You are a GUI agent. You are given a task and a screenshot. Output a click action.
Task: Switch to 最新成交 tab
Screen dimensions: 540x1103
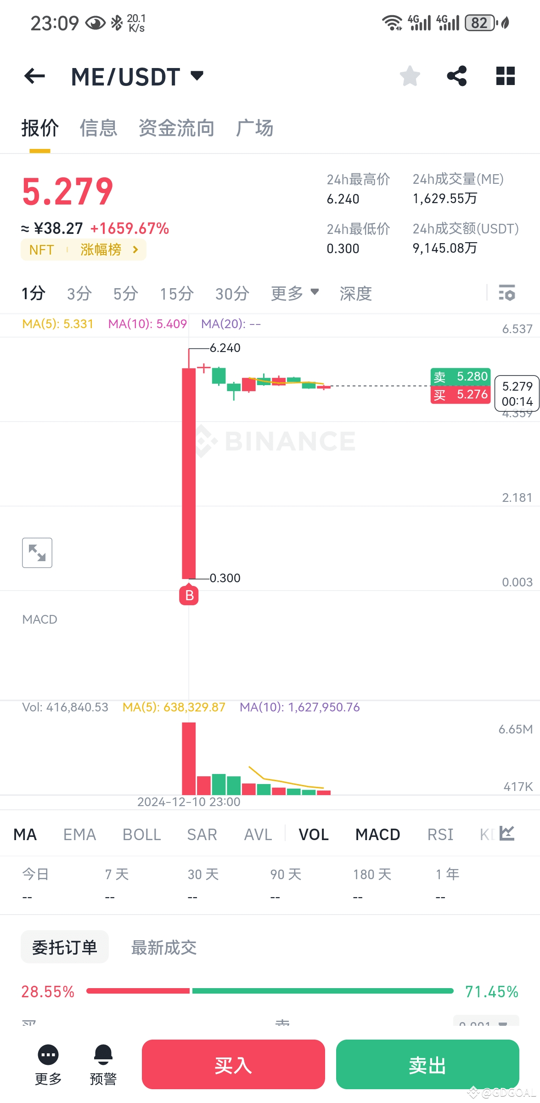[164, 948]
